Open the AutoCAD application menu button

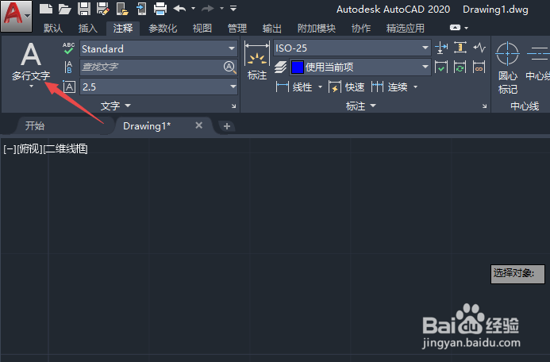(x=16, y=16)
